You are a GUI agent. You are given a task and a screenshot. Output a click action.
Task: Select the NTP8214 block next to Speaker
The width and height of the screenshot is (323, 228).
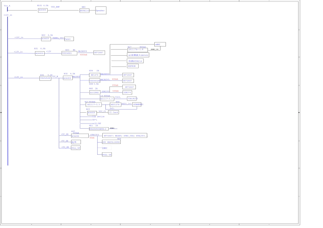84,11
